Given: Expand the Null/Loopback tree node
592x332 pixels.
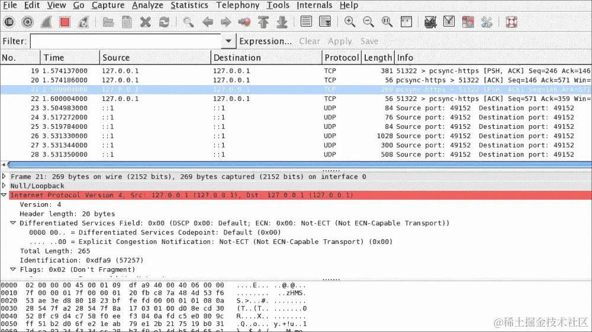Looking at the screenshot, I should click(x=4, y=185).
